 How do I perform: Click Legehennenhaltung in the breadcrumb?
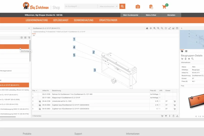39,32
